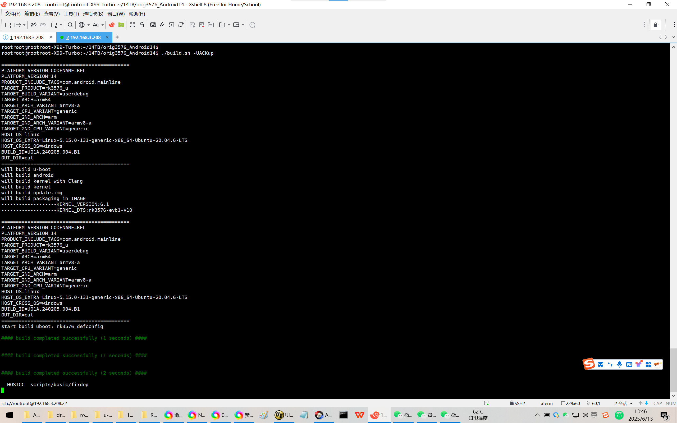Open WPS icon in Windows taskbar
This screenshot has height=423, width=677.
click(x=359, y=415)
